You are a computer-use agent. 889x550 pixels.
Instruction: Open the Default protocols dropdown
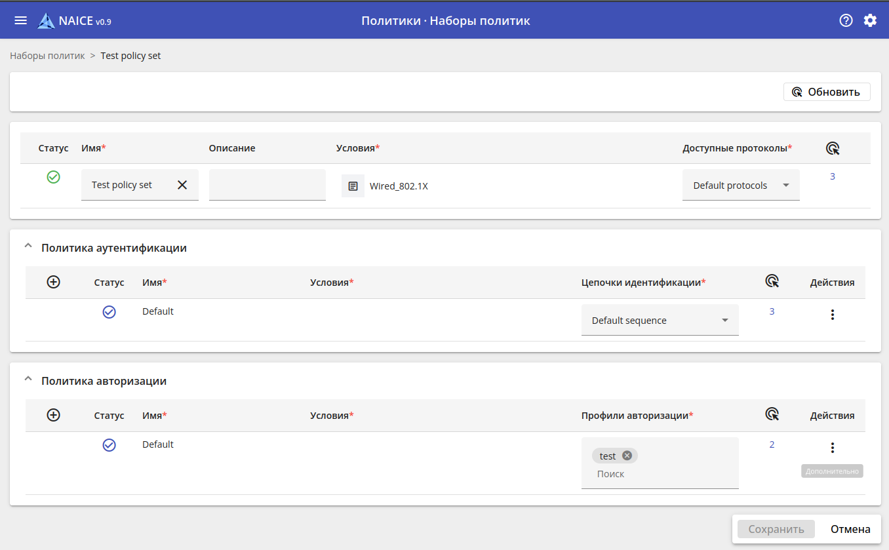click(x=740, y=186)
